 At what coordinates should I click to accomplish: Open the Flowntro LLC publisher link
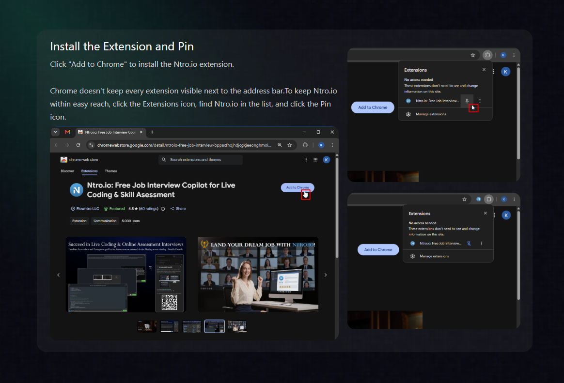(x=85, y=208)
